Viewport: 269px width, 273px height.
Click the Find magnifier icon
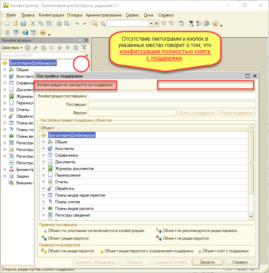point(103,23)
